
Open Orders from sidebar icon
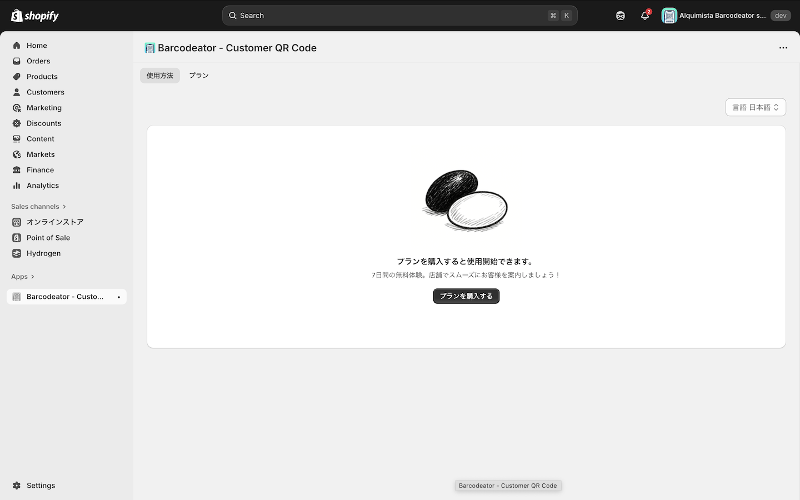(x=17, y=61)
